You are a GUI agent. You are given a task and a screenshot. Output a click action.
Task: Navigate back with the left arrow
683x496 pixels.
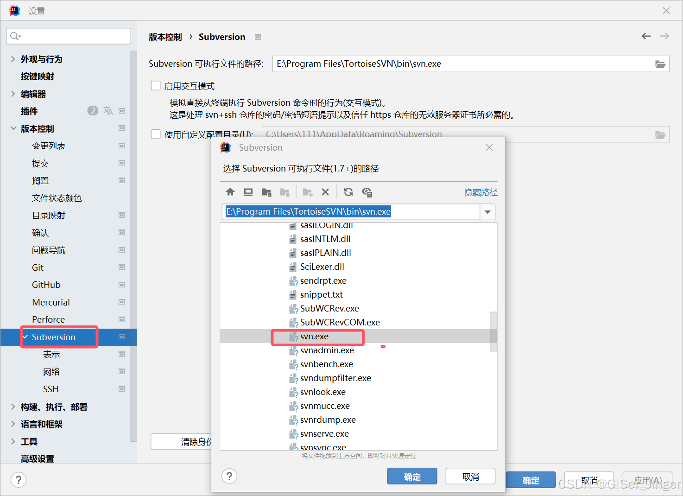click(x=646, y=36)
